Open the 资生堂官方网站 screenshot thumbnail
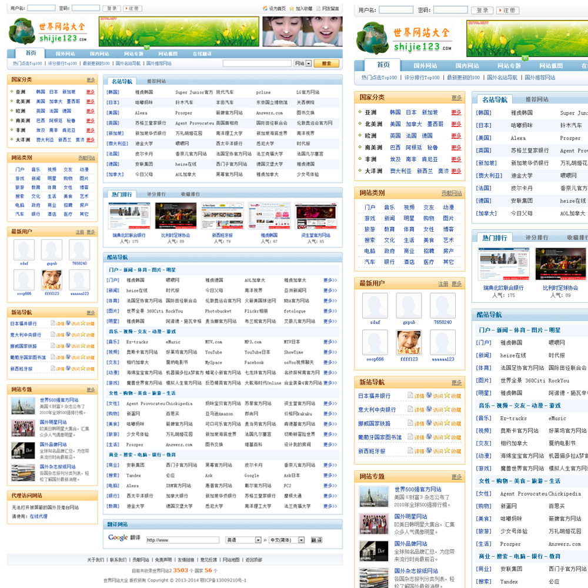588x588 pixels. pos(315,216)
